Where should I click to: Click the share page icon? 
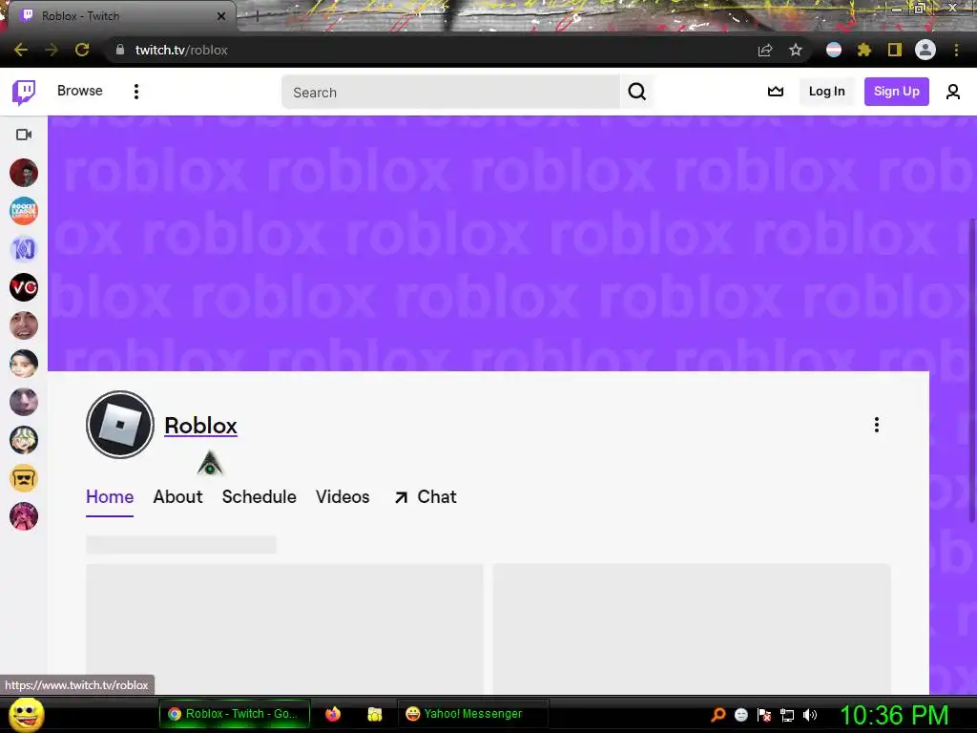[765, 50]
